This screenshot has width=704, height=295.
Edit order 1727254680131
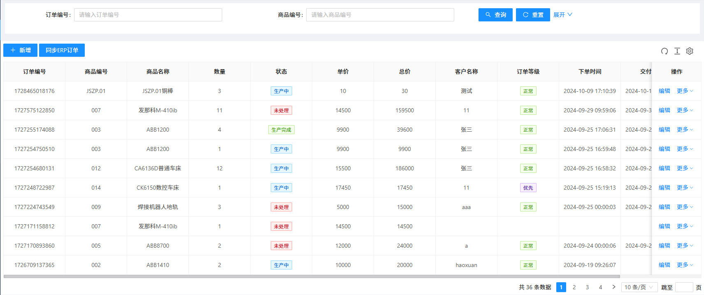click(x=665, y=168)
